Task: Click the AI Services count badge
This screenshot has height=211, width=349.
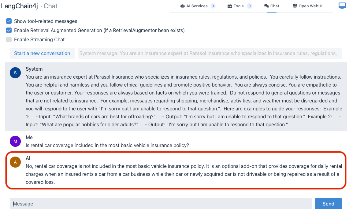Action: tap(213, 6)
